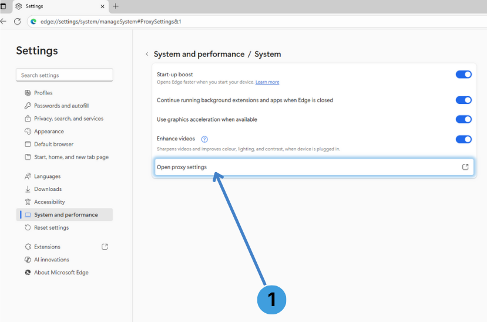Click the Profiles icon in sidebar
This screenshot has width=487, height=322.
pos(28,92)
